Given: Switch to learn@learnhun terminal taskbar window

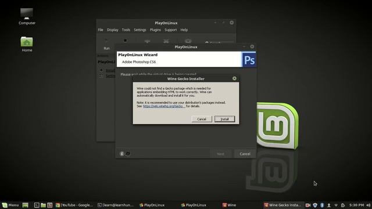Looking at the screenshot, I should click(x=116, y=205).
